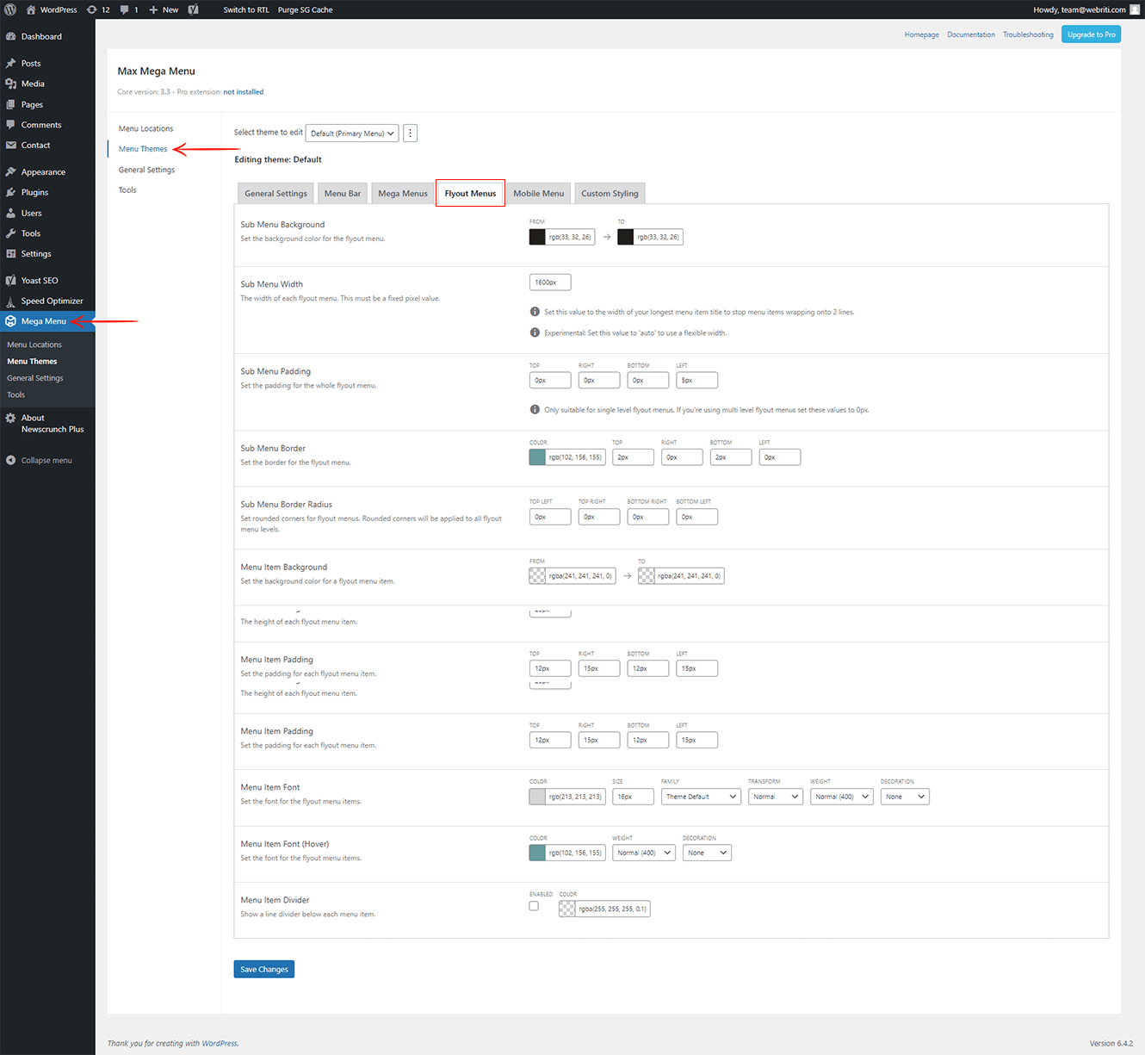Screen dimensions: 1145x1055
Task: Pick the Sub Menu Border color swatch
Action: (537, 457)
